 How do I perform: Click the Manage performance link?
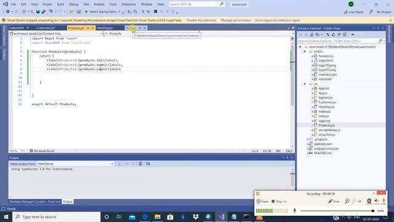(x=236, y=20)
